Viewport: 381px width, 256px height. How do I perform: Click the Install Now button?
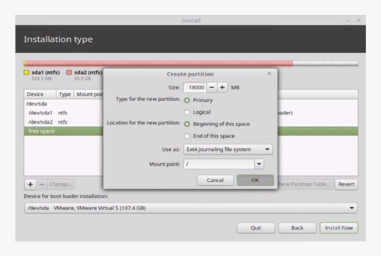[339, 228]
